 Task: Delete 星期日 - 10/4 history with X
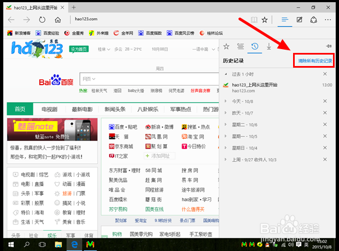[325, 148]
